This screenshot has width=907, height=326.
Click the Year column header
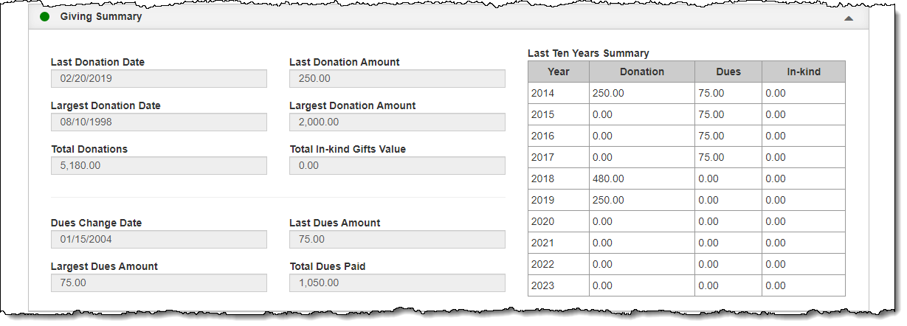coord(559,72)
